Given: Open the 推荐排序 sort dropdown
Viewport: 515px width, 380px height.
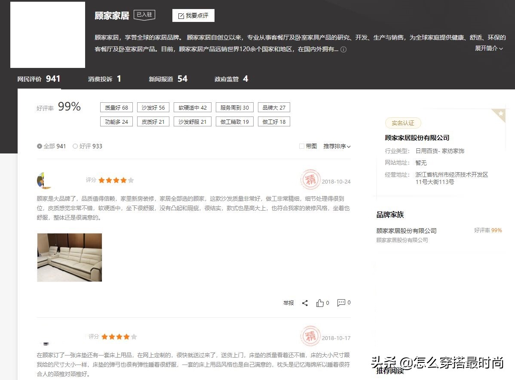Looking at the screenshot, I should [x=337, y=146].
